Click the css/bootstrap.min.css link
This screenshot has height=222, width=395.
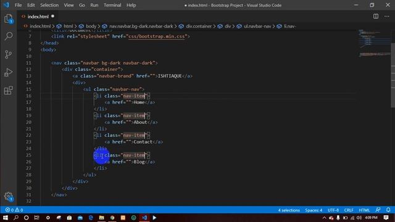click(x=156, y=36)
